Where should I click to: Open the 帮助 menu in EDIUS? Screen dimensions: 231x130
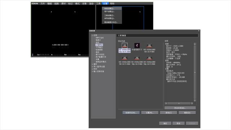coord(112,4)
